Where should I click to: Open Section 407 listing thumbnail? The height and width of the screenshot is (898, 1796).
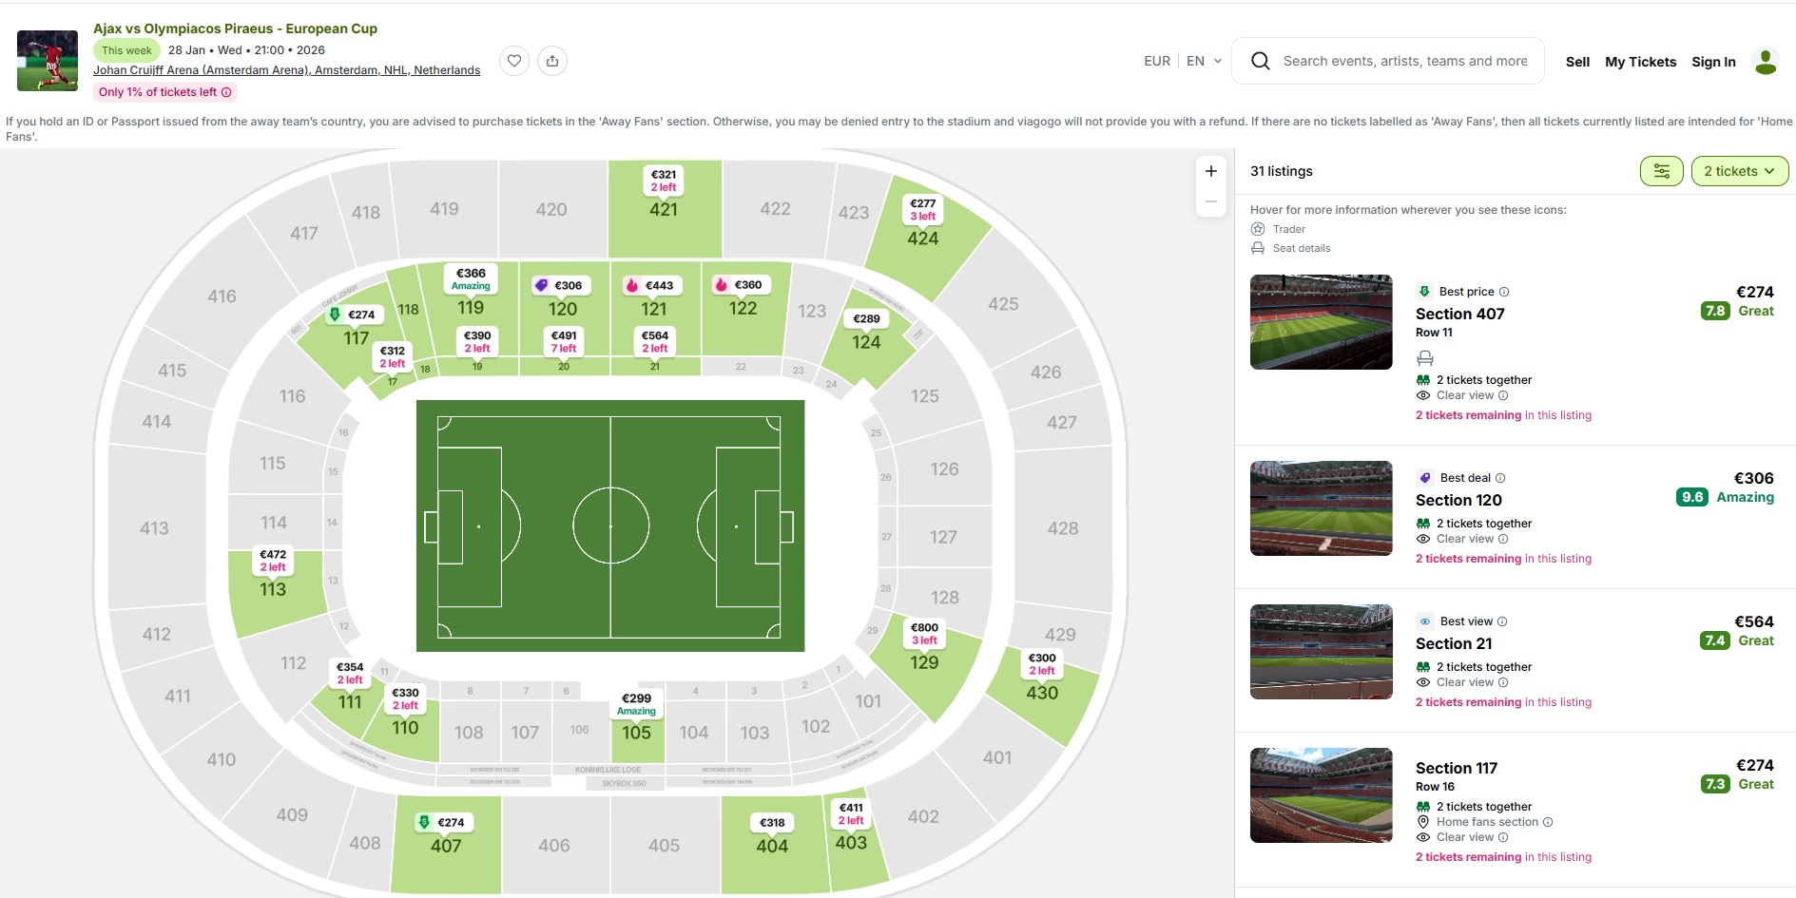tap(1321, 322)
